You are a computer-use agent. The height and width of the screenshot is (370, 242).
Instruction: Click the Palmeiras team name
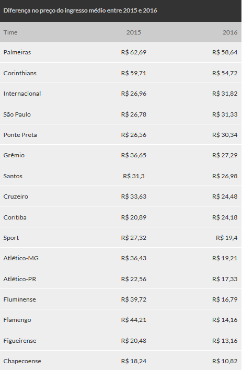click(x=17, y=52)
